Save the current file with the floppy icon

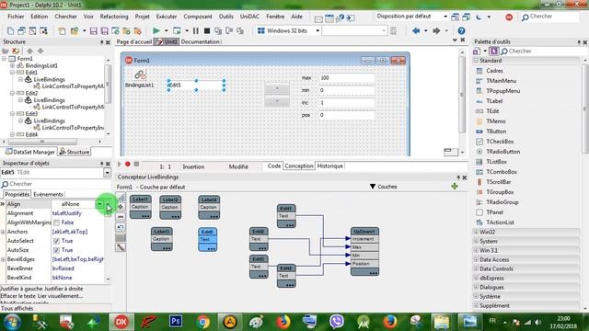pos(94,30)
